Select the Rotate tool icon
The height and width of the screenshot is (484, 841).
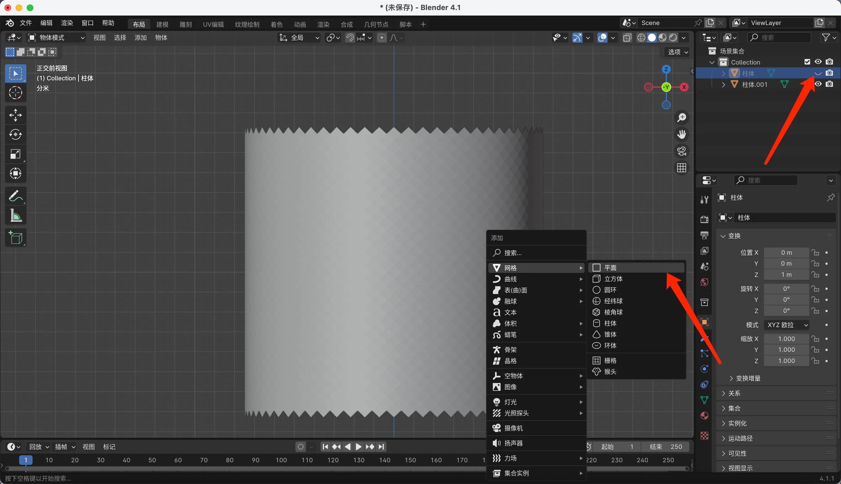click(x=15, y=134)
